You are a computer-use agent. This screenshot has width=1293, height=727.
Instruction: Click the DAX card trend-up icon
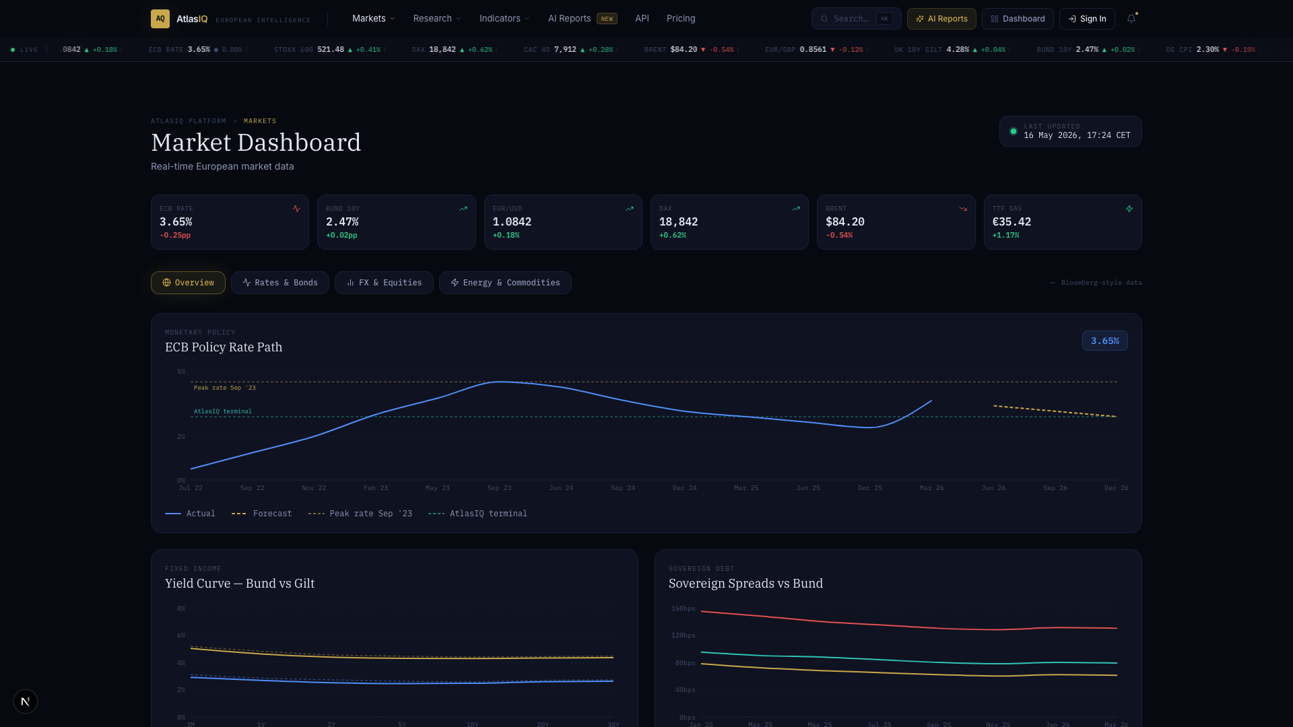(x=796, y=209)
